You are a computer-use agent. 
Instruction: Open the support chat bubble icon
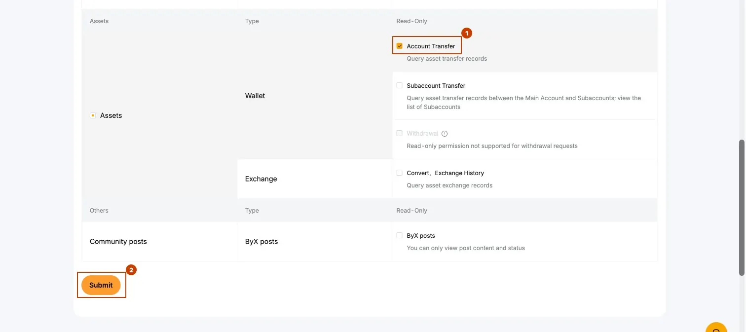click(716, 328)
